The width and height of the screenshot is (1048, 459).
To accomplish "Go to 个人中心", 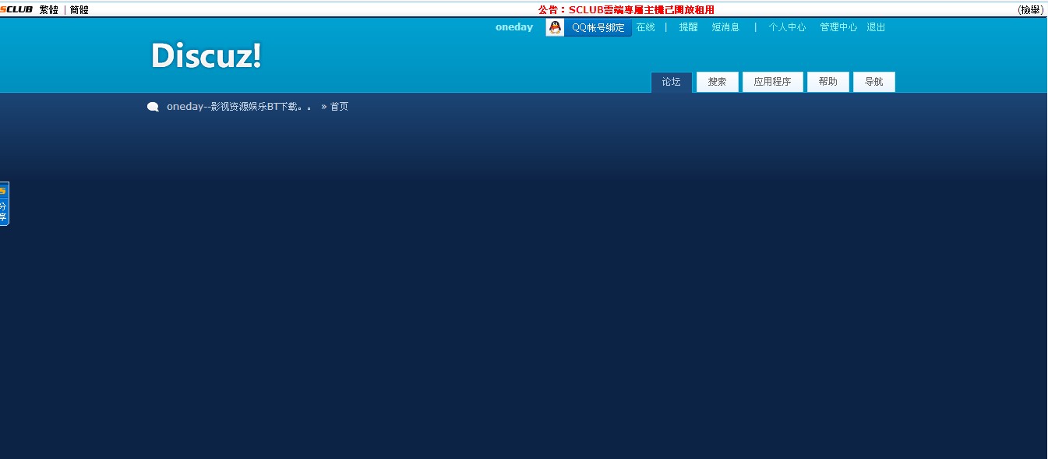I will point(787,27).
